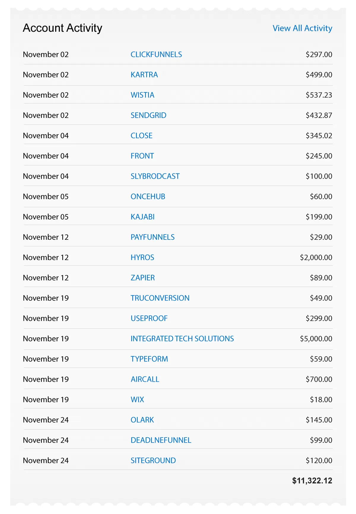Screen dimensions: 356x514
Task: Click the TYPEFORM merchant link
Action: point(149,359)
